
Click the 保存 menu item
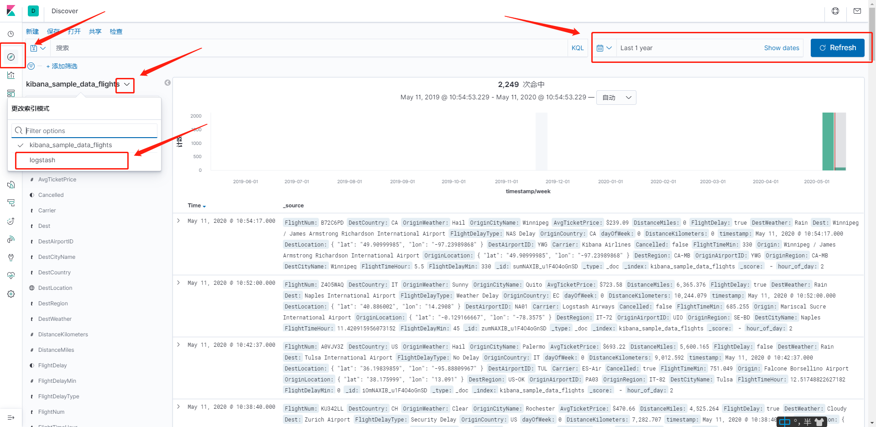tap(53, 31)
